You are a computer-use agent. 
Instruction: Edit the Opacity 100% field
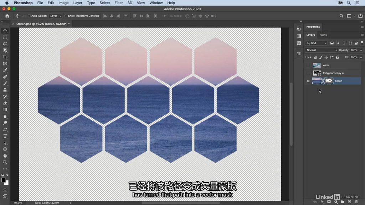point(354,50)
